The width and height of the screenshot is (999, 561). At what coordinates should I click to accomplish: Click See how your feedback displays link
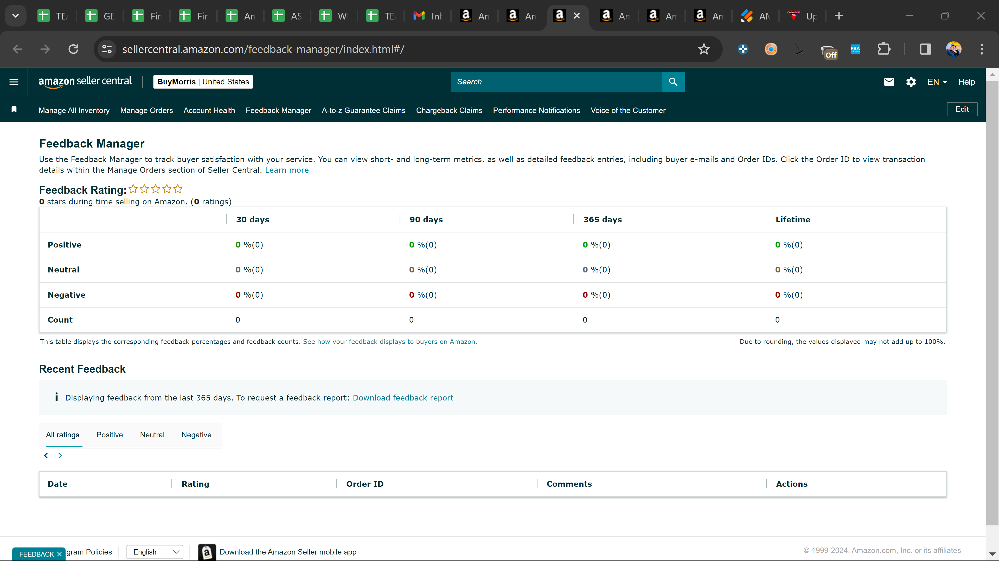[x=390, y=342]
